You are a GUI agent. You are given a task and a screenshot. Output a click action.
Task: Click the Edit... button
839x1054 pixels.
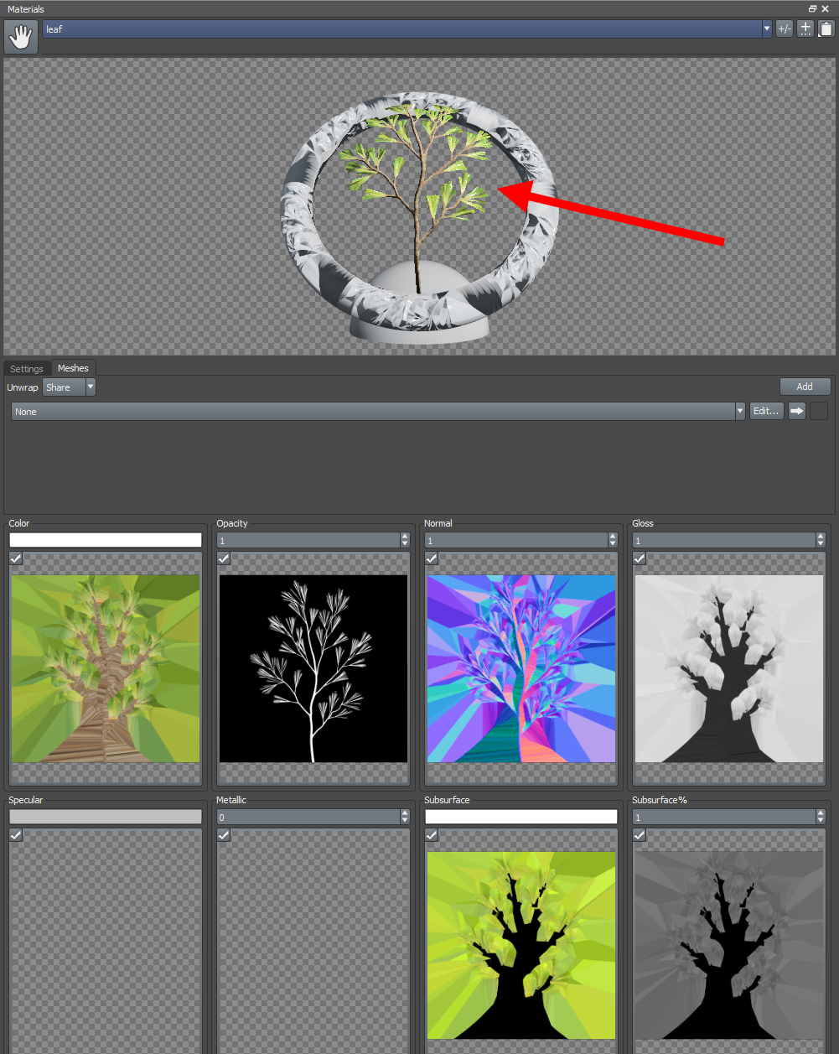pos(767,411)
